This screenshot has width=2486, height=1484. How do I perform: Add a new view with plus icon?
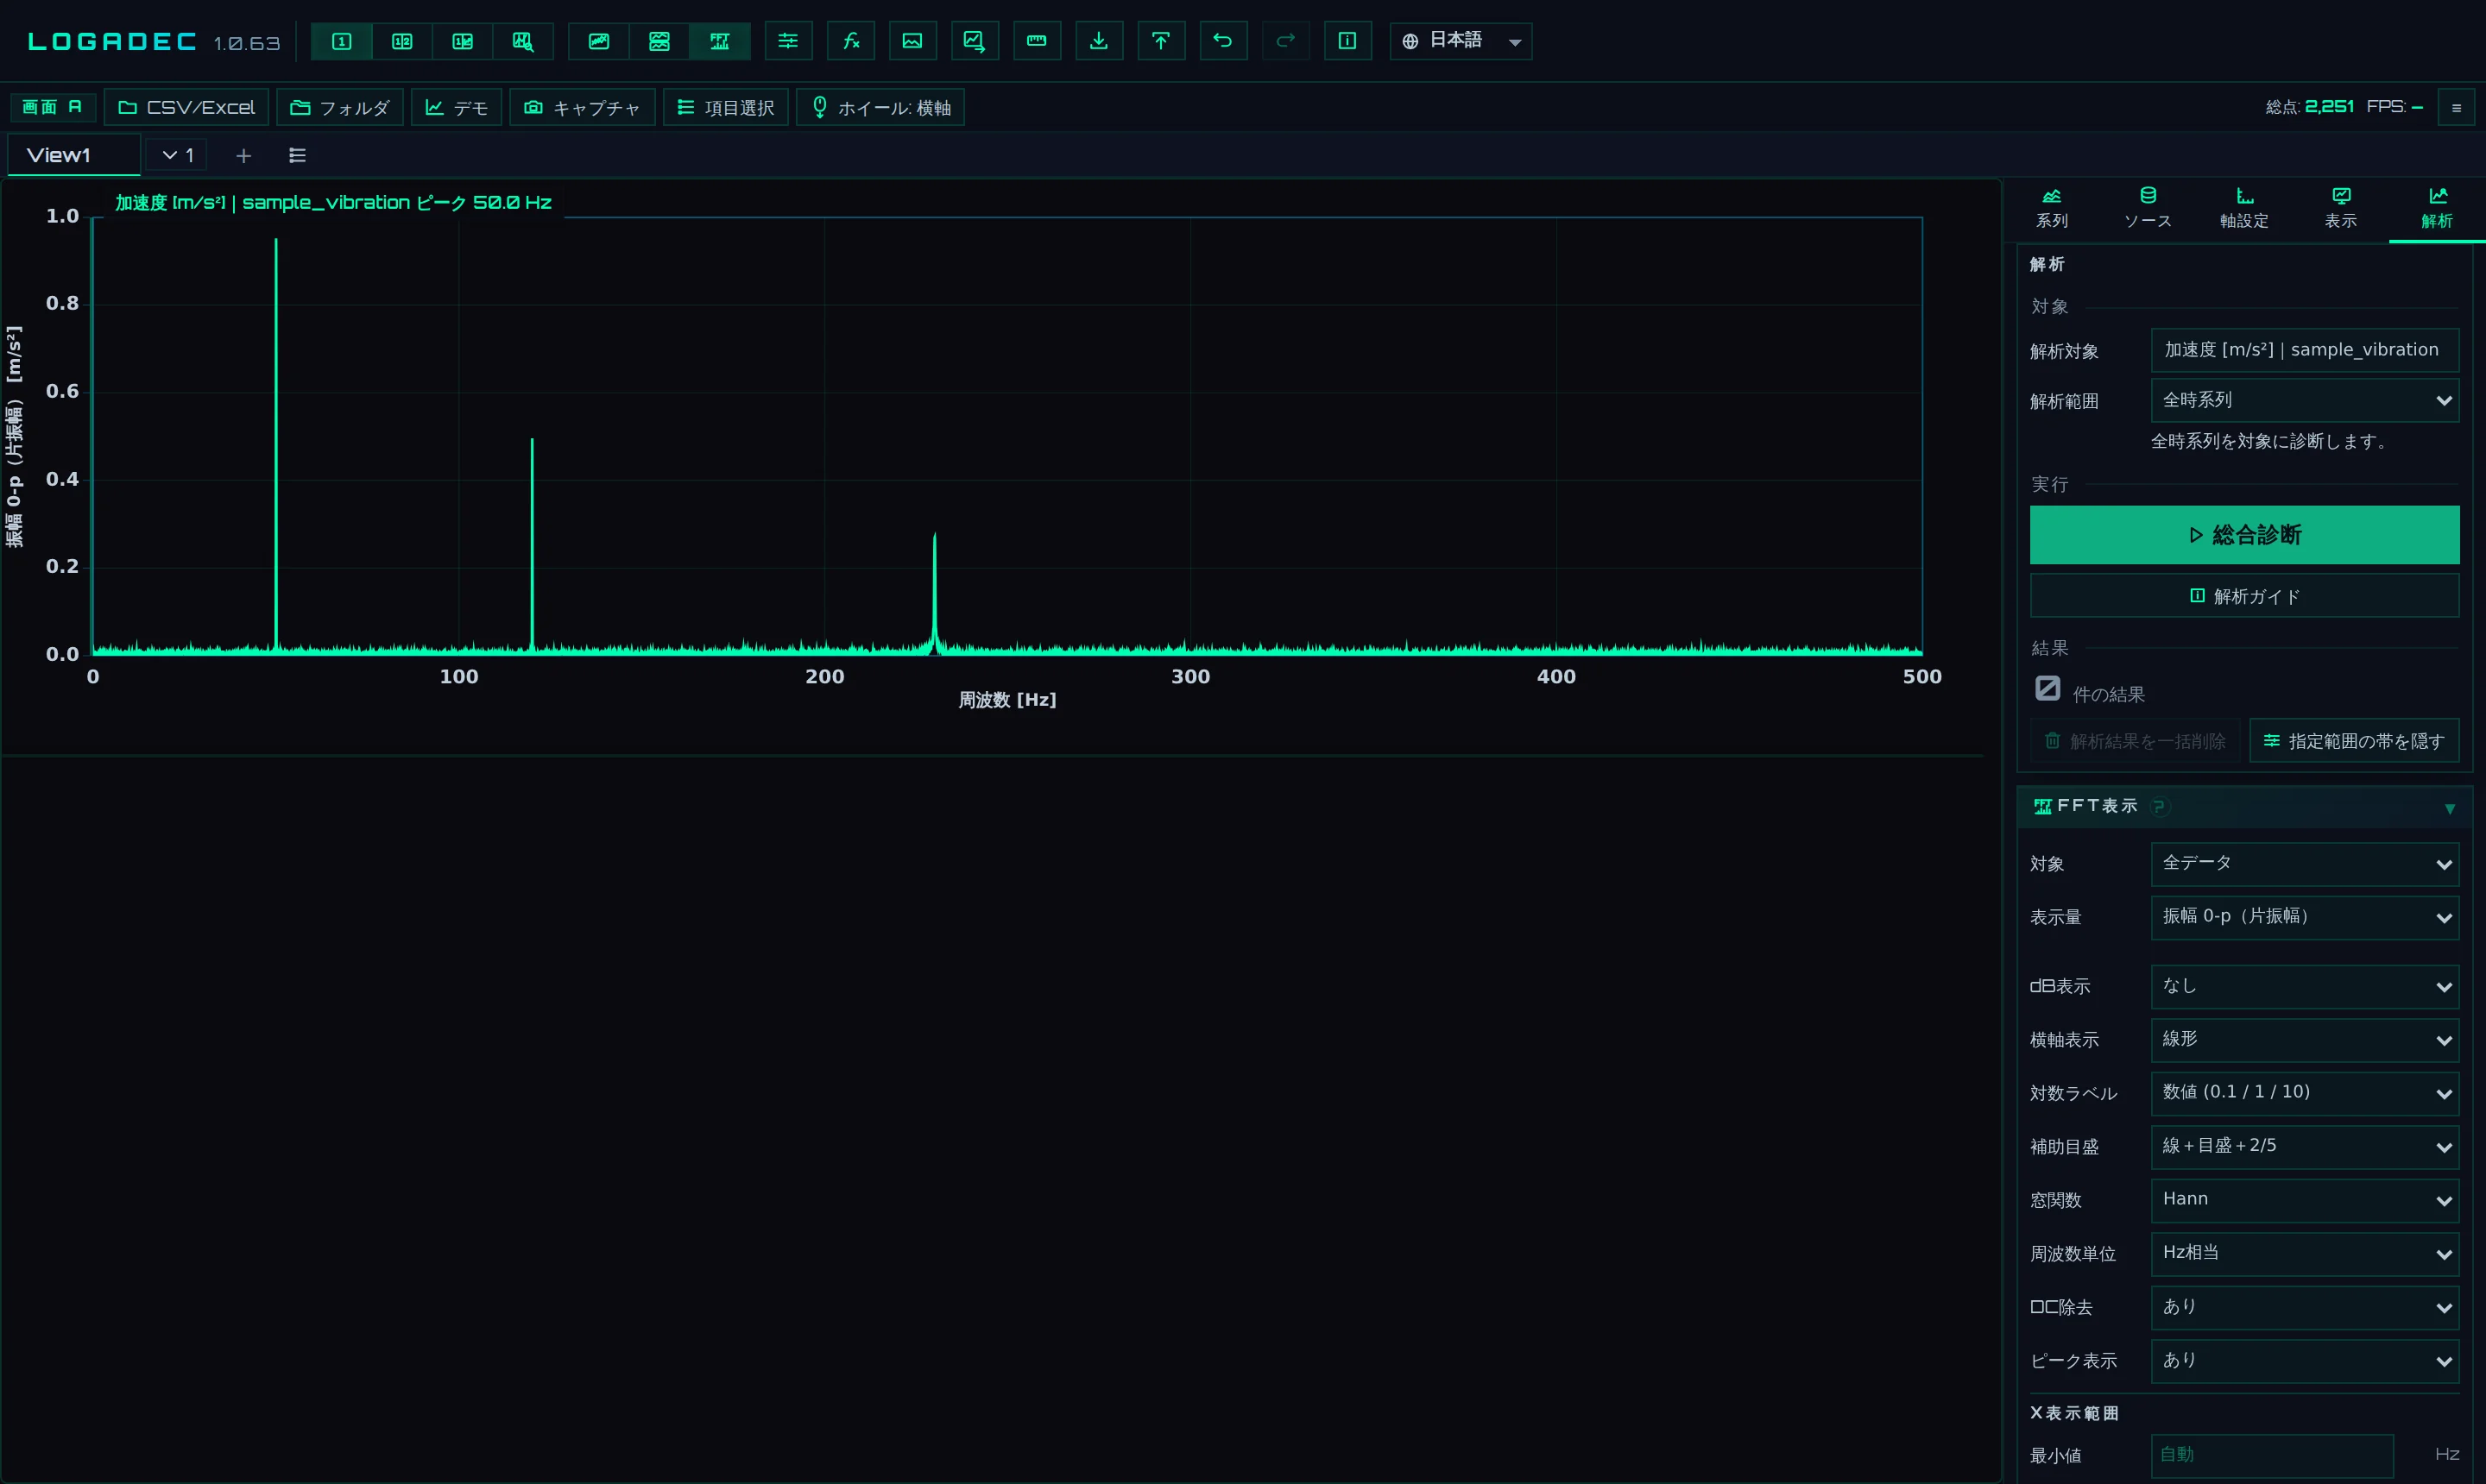pyautogui.click(x=243, y=155)
